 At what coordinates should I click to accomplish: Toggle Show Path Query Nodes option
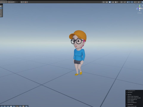pyautogui.click(x=134, y=98)
